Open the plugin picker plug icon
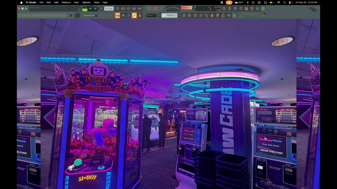Image resolution: width=337 pixels, height=189 pixels. coord(217,15)
